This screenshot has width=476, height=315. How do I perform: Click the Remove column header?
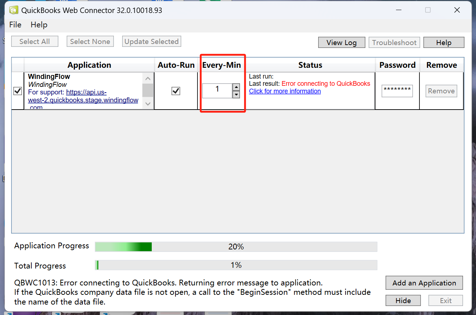(x=442, y=65)
